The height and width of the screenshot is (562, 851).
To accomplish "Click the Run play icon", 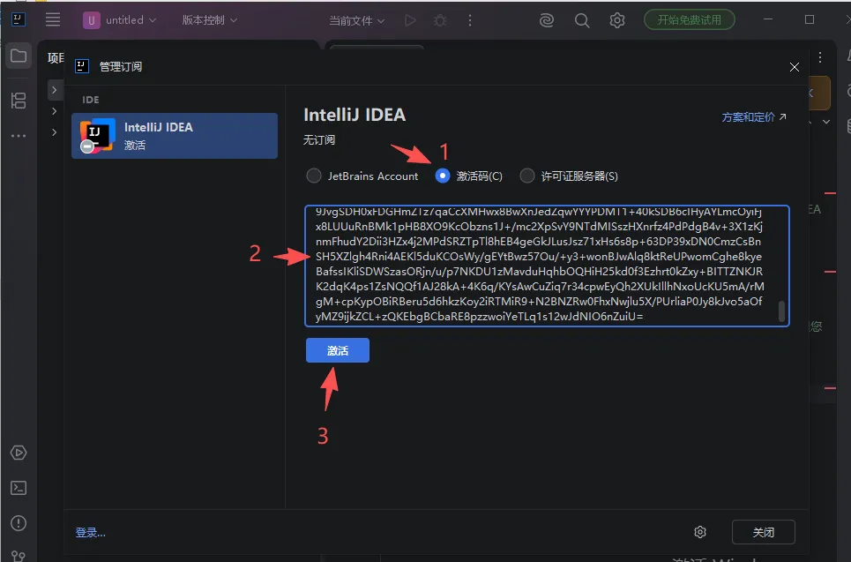I will (410, 20).
